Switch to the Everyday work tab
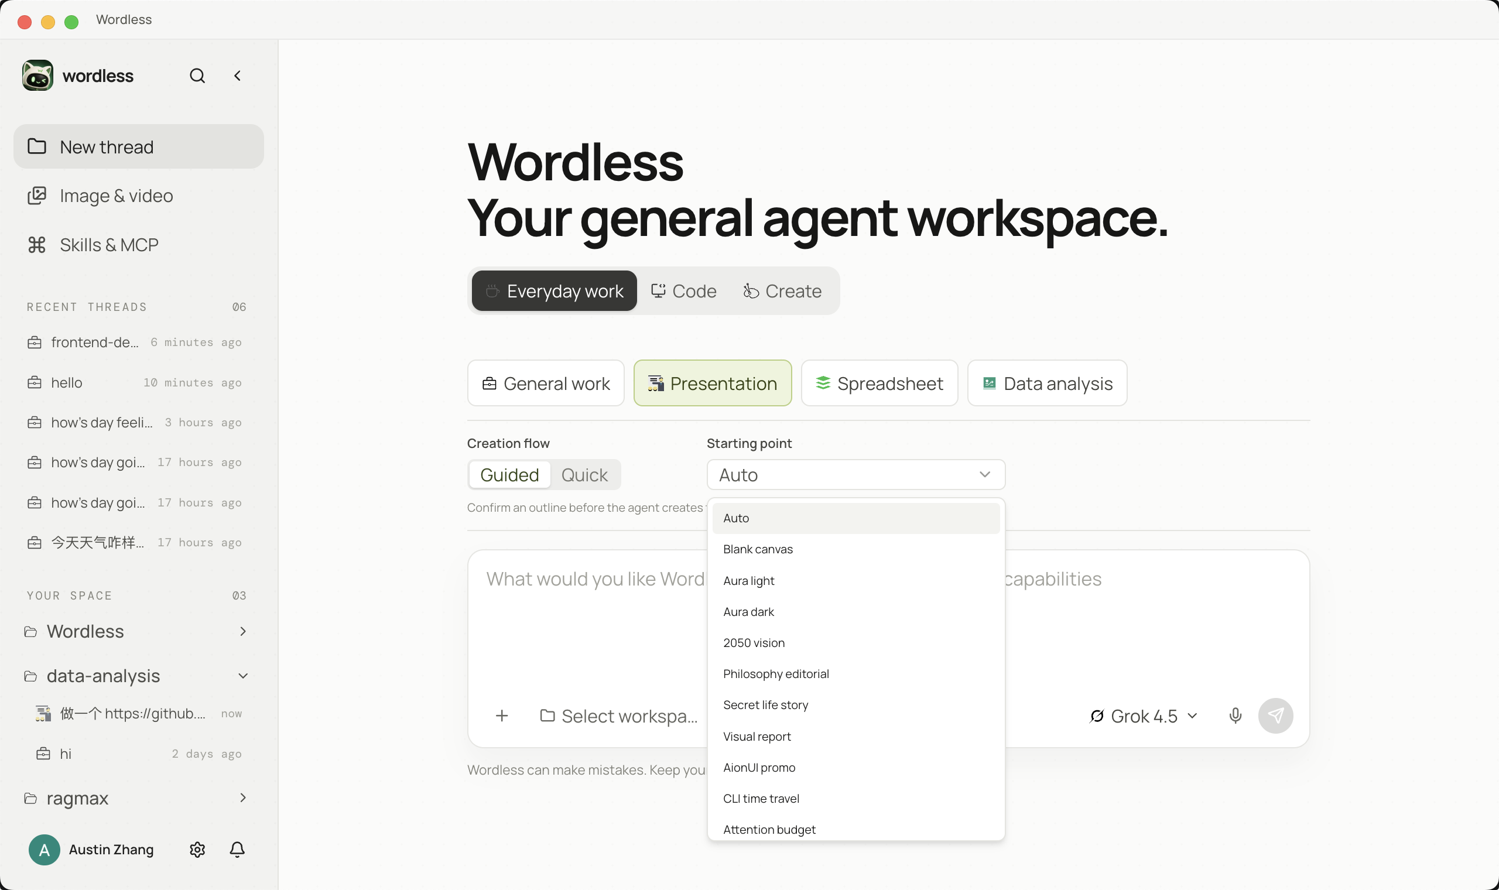 [554, 291]
